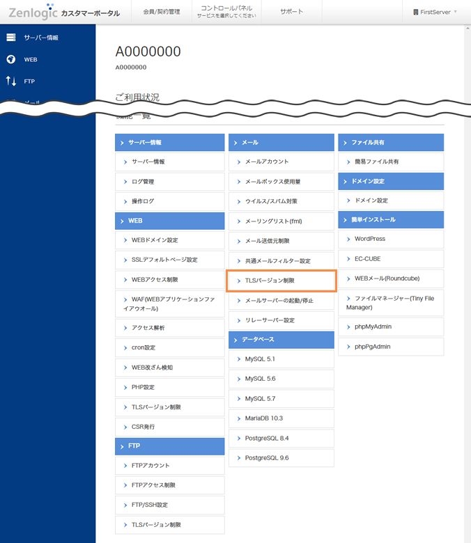Click the WordPress install link

[391, 239]
